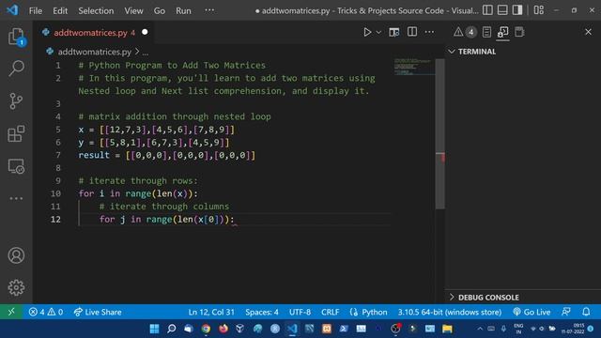Open the notifications bell
Image resolution: width=601 pixels, height=338 pixels.
586,312
